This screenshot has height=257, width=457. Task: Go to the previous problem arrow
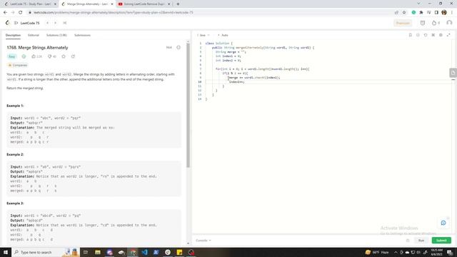pyautogui.click(x=47, y=23)
